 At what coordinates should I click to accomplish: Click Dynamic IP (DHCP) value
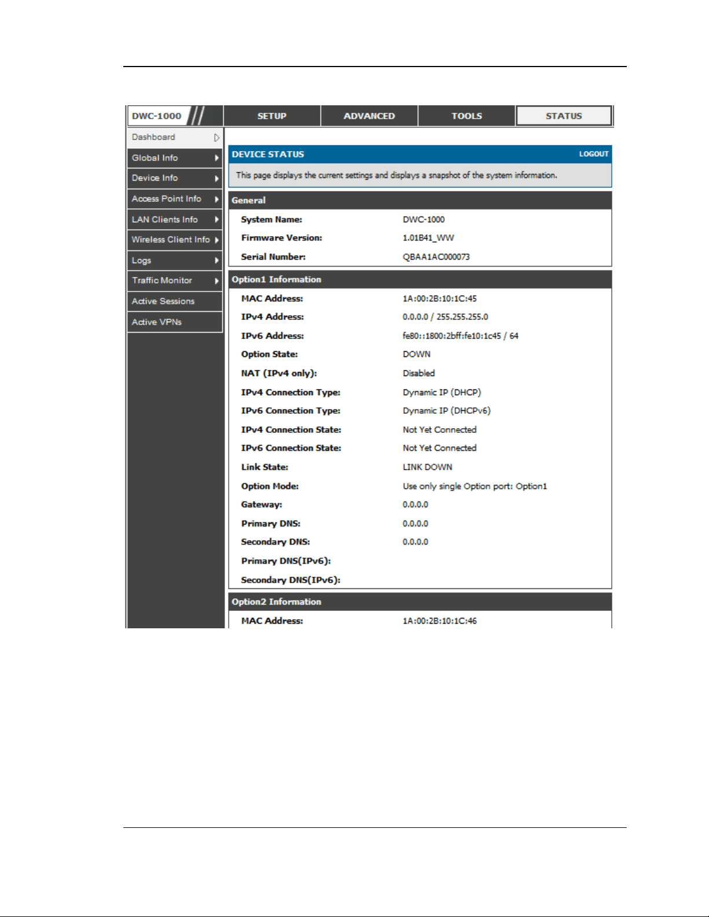tap(442, 392)
